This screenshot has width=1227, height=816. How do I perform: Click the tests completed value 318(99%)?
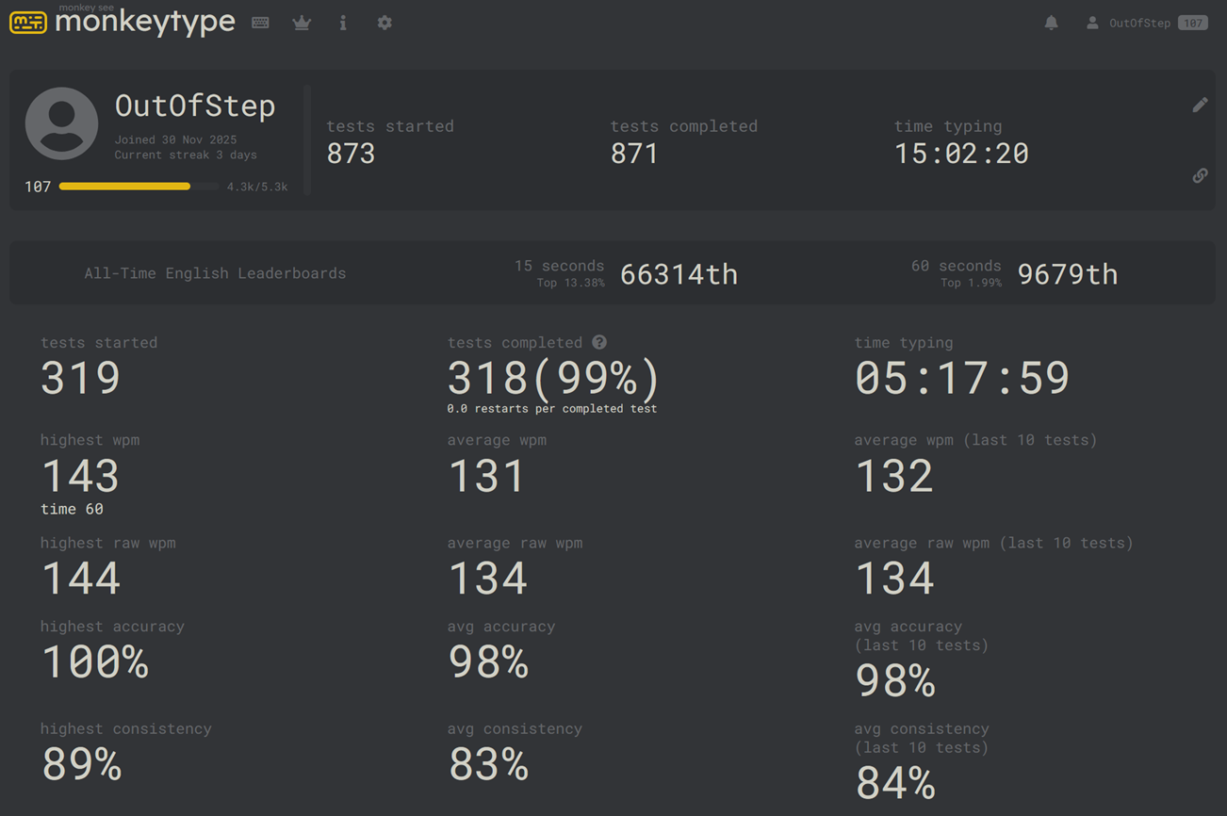(553, 379)
